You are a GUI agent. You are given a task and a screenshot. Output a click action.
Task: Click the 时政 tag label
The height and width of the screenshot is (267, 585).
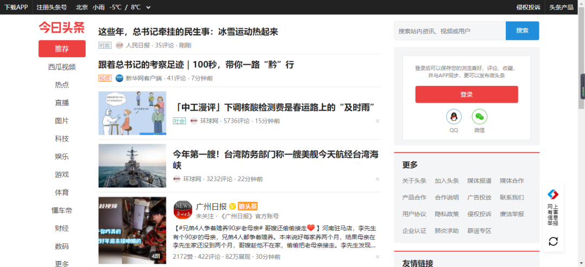[105, 45]
